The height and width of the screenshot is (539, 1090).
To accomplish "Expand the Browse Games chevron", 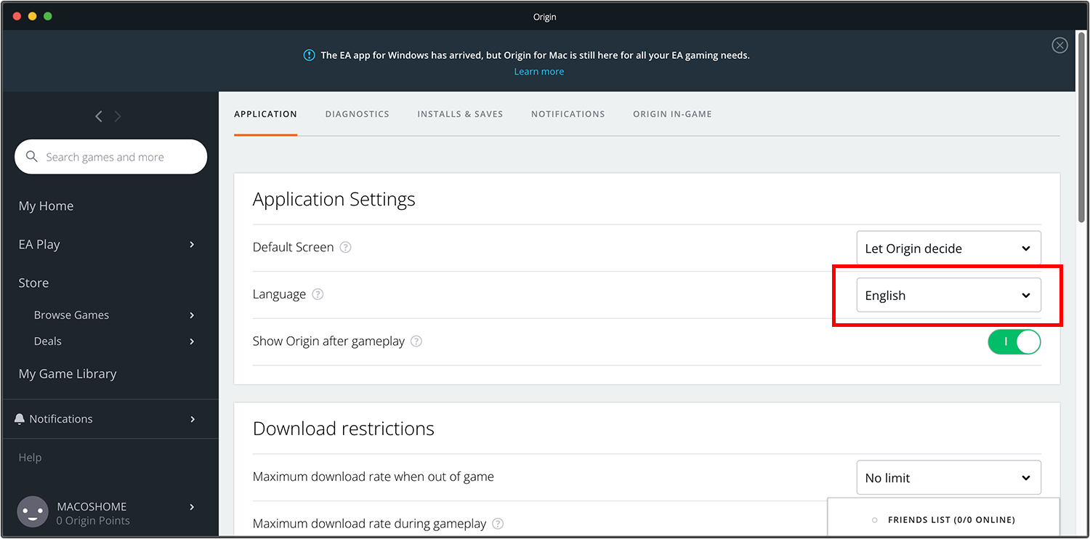I will (x=192, y=315).
